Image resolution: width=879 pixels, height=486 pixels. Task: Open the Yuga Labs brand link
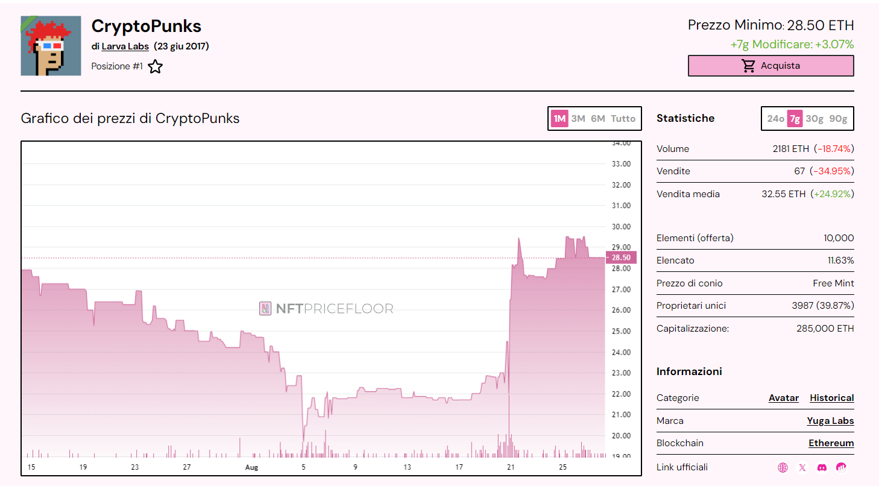pyautogui.click(x=830, y=421)
